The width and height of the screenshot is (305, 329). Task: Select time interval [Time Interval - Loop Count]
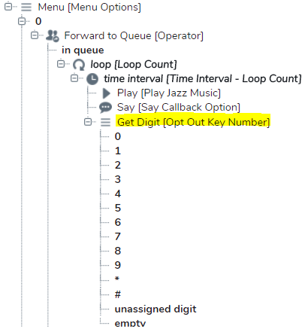pos(203,79)
